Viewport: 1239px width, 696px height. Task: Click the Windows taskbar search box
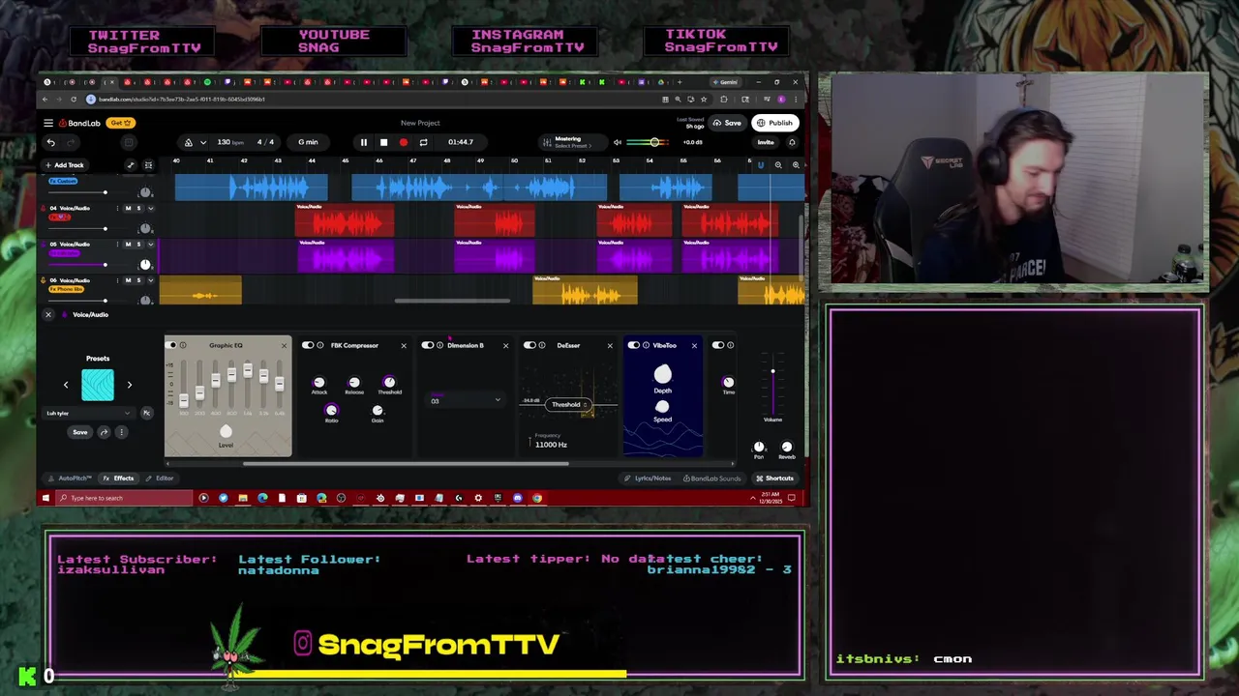[x=124, y=498]
